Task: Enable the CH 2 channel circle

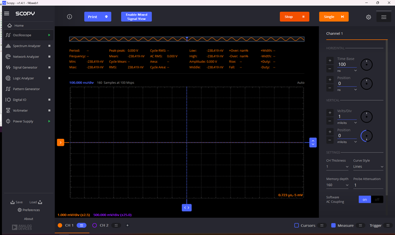Action: point(95,225)
